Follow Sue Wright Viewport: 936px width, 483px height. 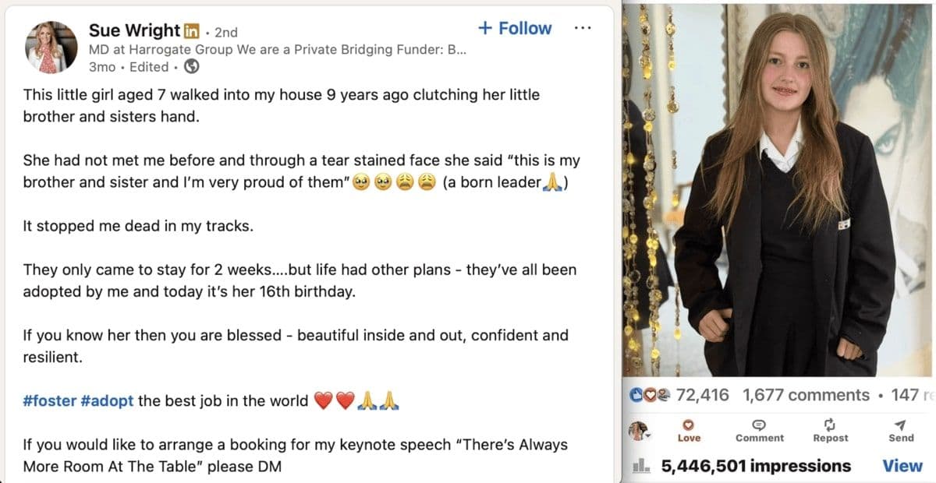pos(515,28)
